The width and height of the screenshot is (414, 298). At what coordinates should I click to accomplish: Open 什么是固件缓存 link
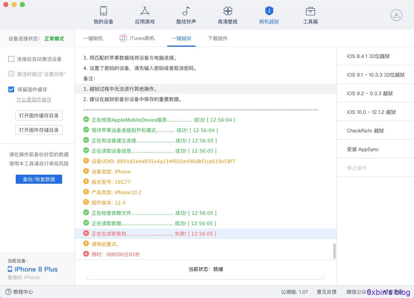click(x=34, y=100)
